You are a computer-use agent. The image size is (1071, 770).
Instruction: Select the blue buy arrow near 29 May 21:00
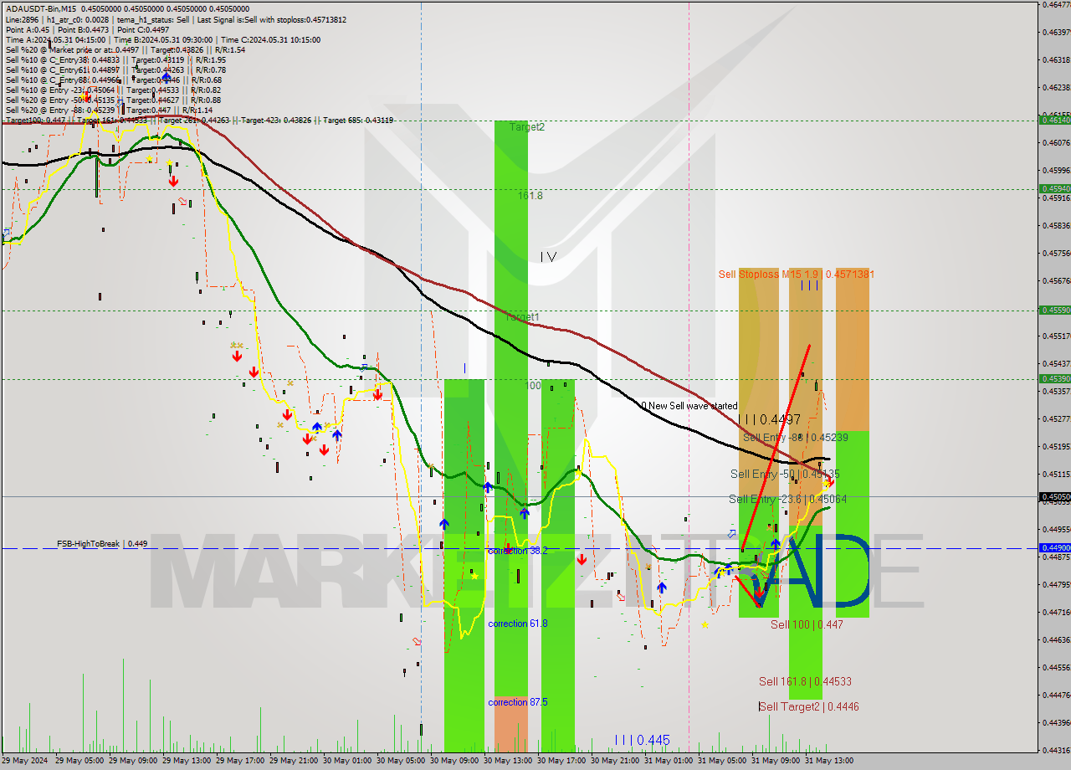[316, 429]
